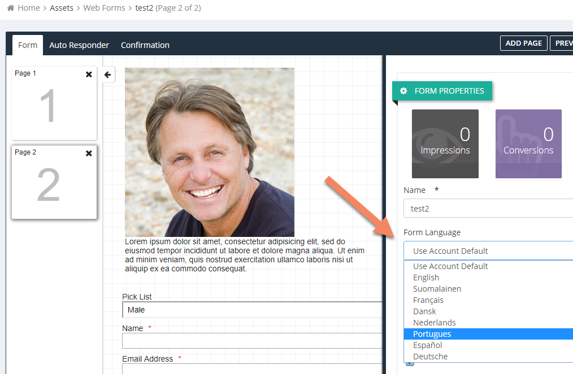Screen dimensions: 573x374
Task: Open the Home breadcrumb link
Action: [28, 8]
